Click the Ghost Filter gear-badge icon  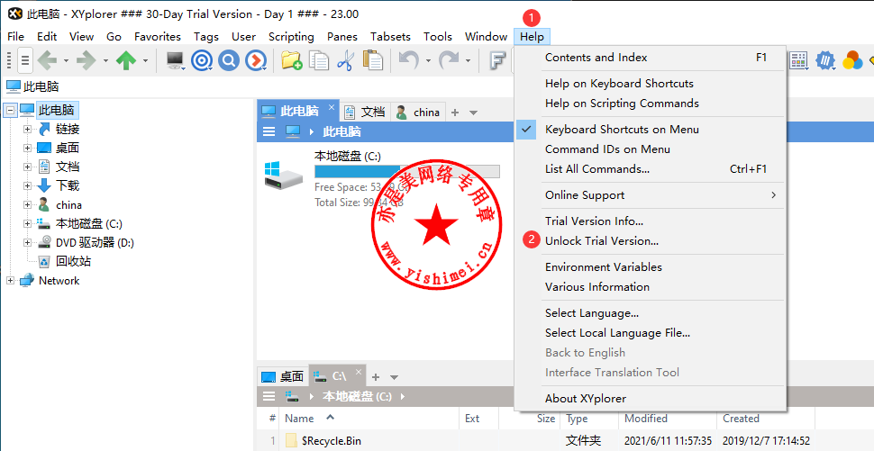(825, 60)
